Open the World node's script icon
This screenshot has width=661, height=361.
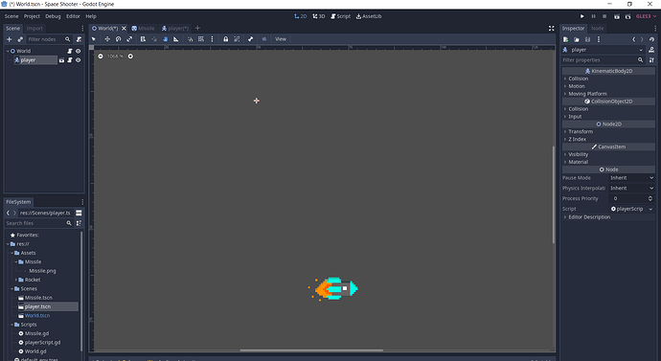pos(70,51)
